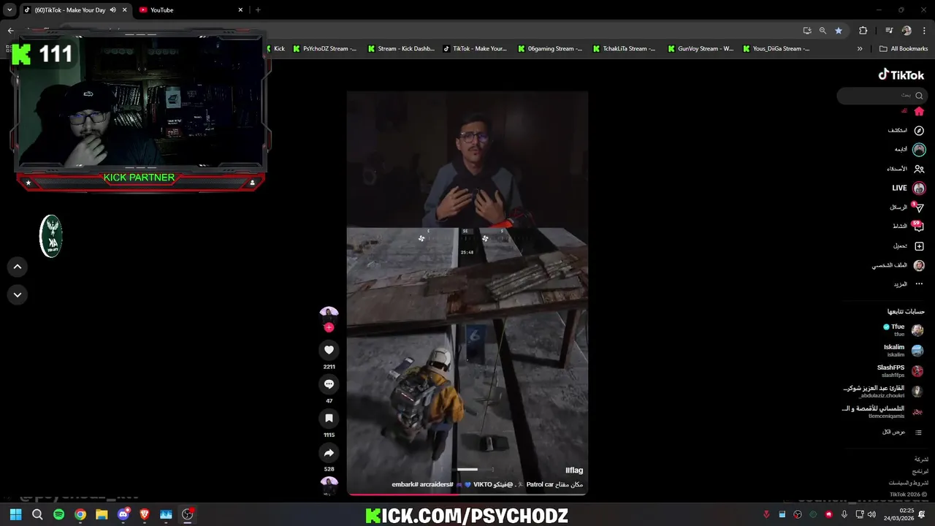Viewport: 935px width, 526px height.
Task: Click the arcraiders hashtag in caption
Action: (x=437, y=484)
